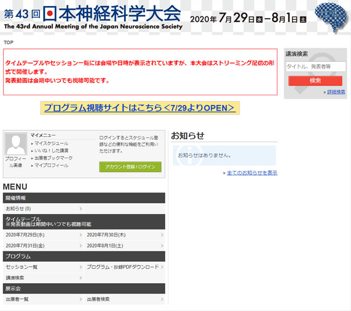
Task: Click chevron on the 講演検索 menu row
Action: pyautogui.click(x=81, y=278)
